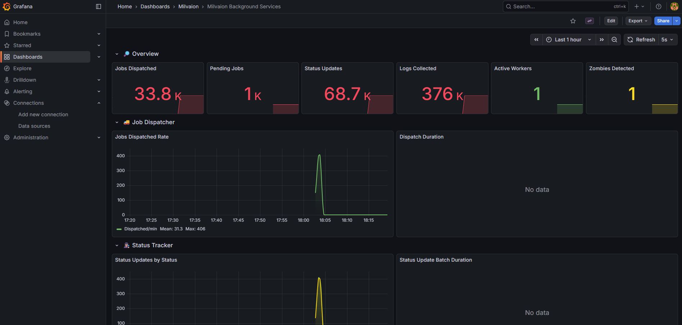
Task: Open the 5s auto-refresh interval dropdown
Action: pos(668,40)
